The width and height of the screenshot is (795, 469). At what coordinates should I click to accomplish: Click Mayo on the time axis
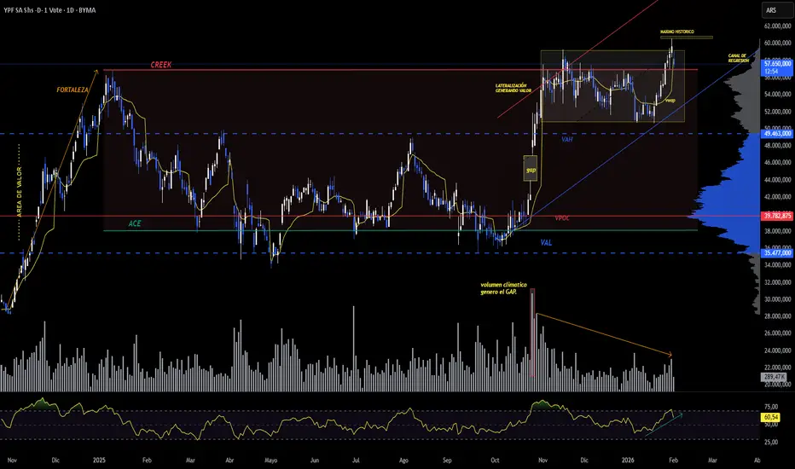point(270,460)
